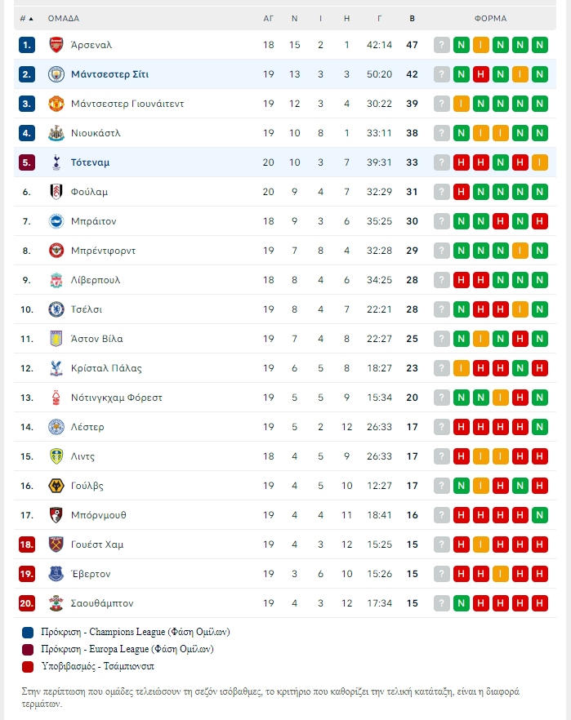Click the Newcastle club crest
This screenshot has width=571, height=720.
[x=56, y=133]
